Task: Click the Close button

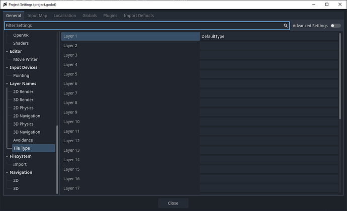Action: coord(173,203)
